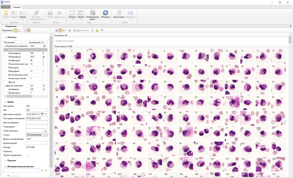Open calendar picker for Дата взятия пробы
This screenshot has height=178, width=293.
tap(42, 114)
